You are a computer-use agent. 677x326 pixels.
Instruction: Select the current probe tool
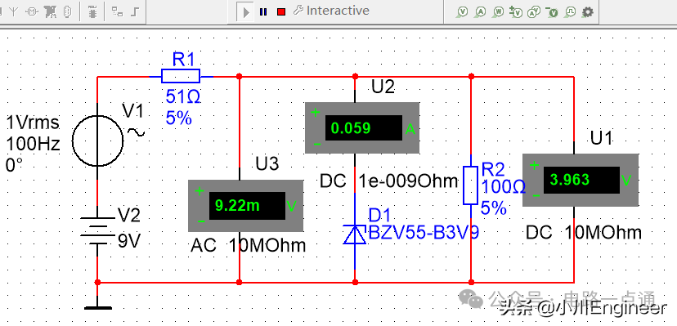tap(481, 12)
